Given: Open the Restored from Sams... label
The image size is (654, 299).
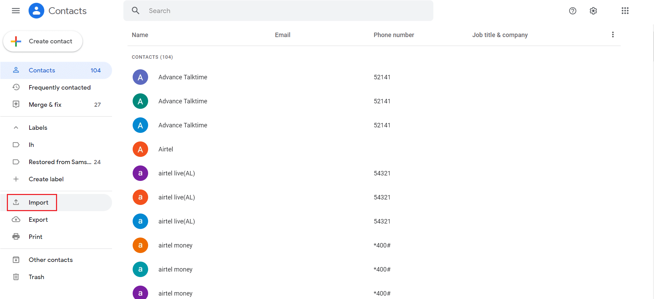Looking at the screenshot, I should 56,162.
